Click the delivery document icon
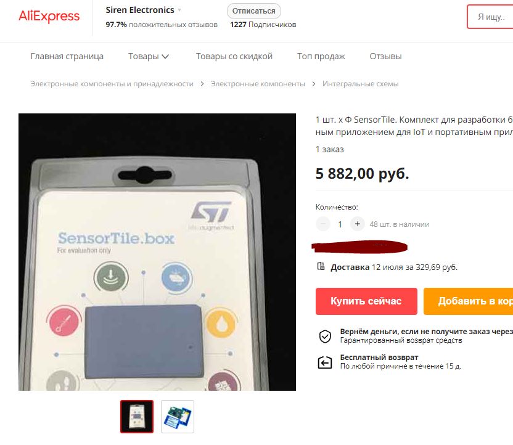Image resolution: width=513 pixels, height=445 pixels. click(321, 266)
